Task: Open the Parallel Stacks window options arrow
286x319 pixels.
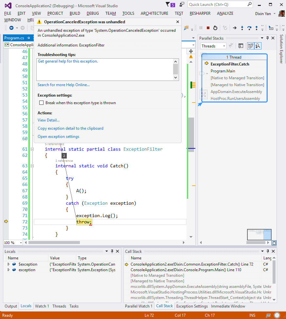Action: (262, 38)
